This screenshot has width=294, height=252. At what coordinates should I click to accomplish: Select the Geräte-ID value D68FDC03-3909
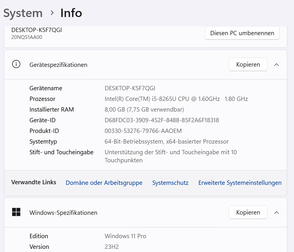point(162,120)
